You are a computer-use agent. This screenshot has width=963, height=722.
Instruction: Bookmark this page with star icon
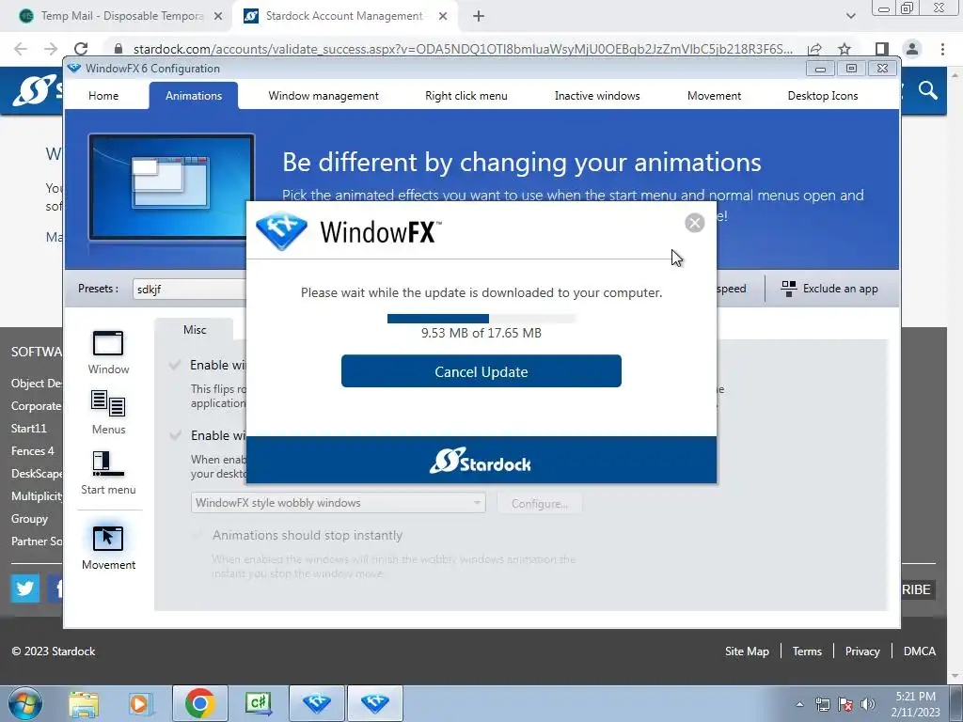(845, 49)
